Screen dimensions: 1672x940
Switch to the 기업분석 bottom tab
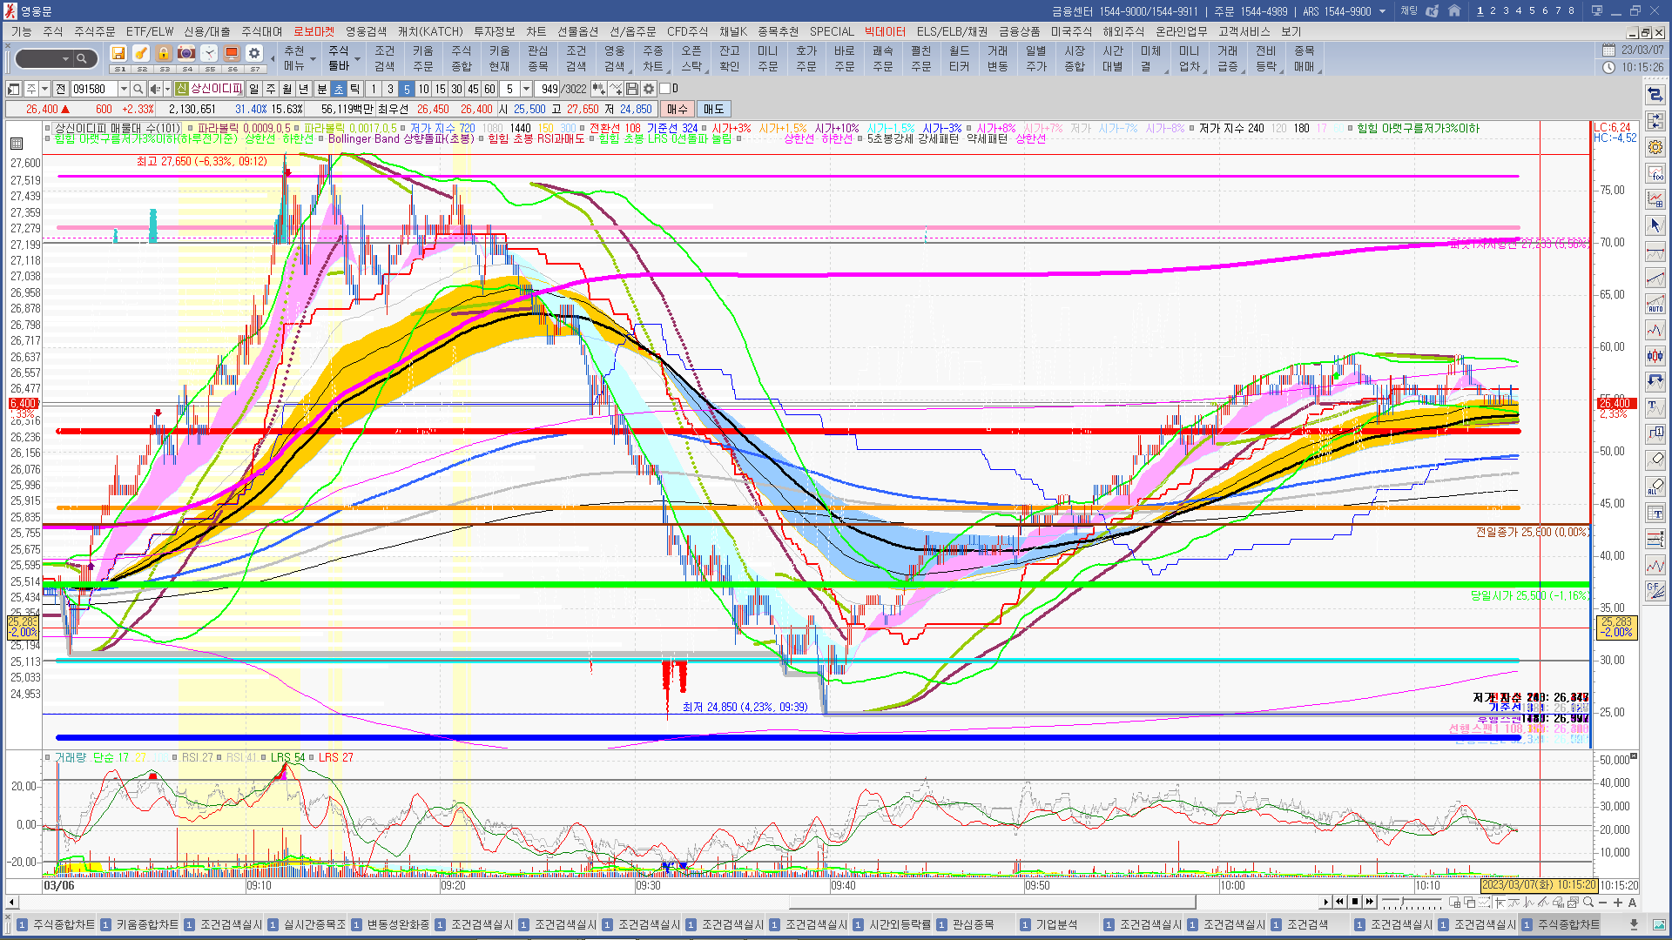click(1056, 924)
